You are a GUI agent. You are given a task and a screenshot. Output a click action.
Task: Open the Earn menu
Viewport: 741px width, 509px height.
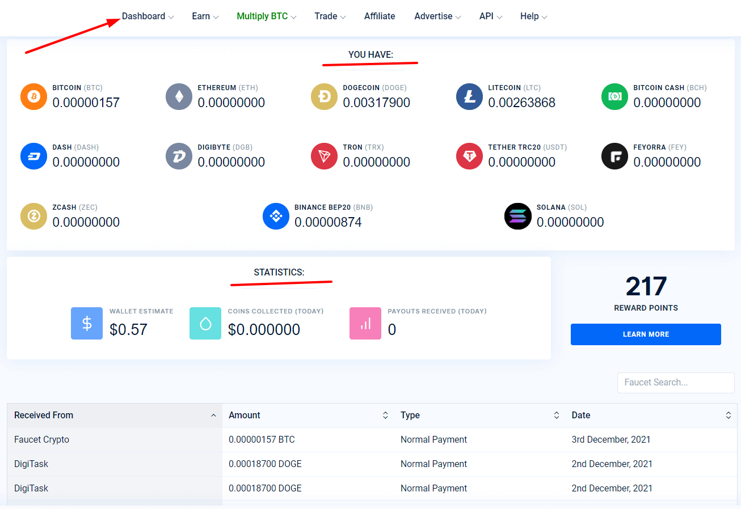tap(205, 16)
